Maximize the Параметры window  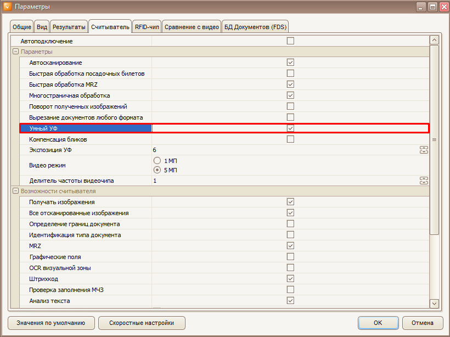coord(432,7)
